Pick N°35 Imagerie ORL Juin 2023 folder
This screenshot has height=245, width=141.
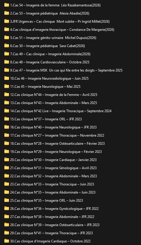coord(46,200)
